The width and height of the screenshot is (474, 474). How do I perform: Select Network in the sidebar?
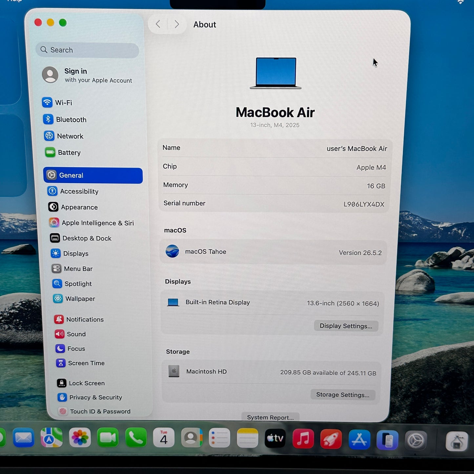64,136
